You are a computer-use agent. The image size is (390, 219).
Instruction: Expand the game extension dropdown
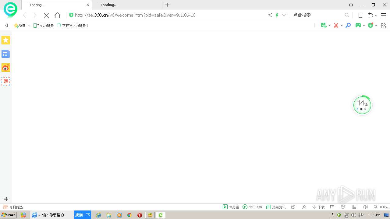pyautogui.click(x=364, y=26)
